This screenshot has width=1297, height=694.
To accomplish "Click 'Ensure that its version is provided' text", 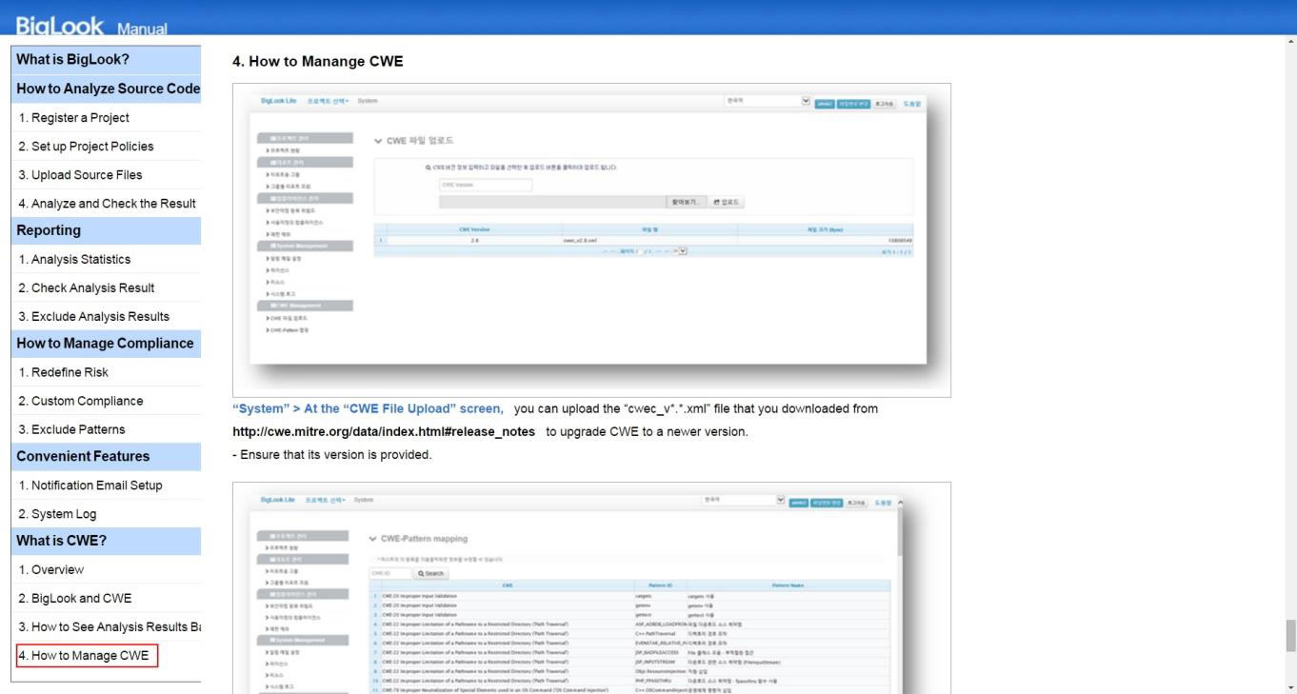I will [332, 454].
